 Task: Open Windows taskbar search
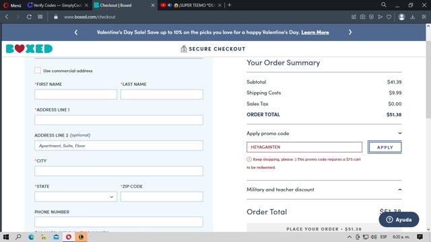[18, 237]
